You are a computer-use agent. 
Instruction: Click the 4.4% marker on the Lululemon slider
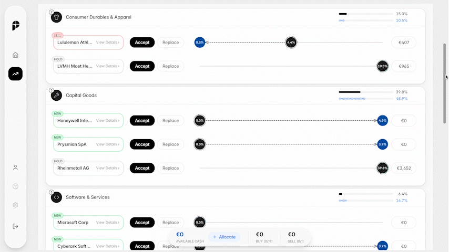coord(291,42)
